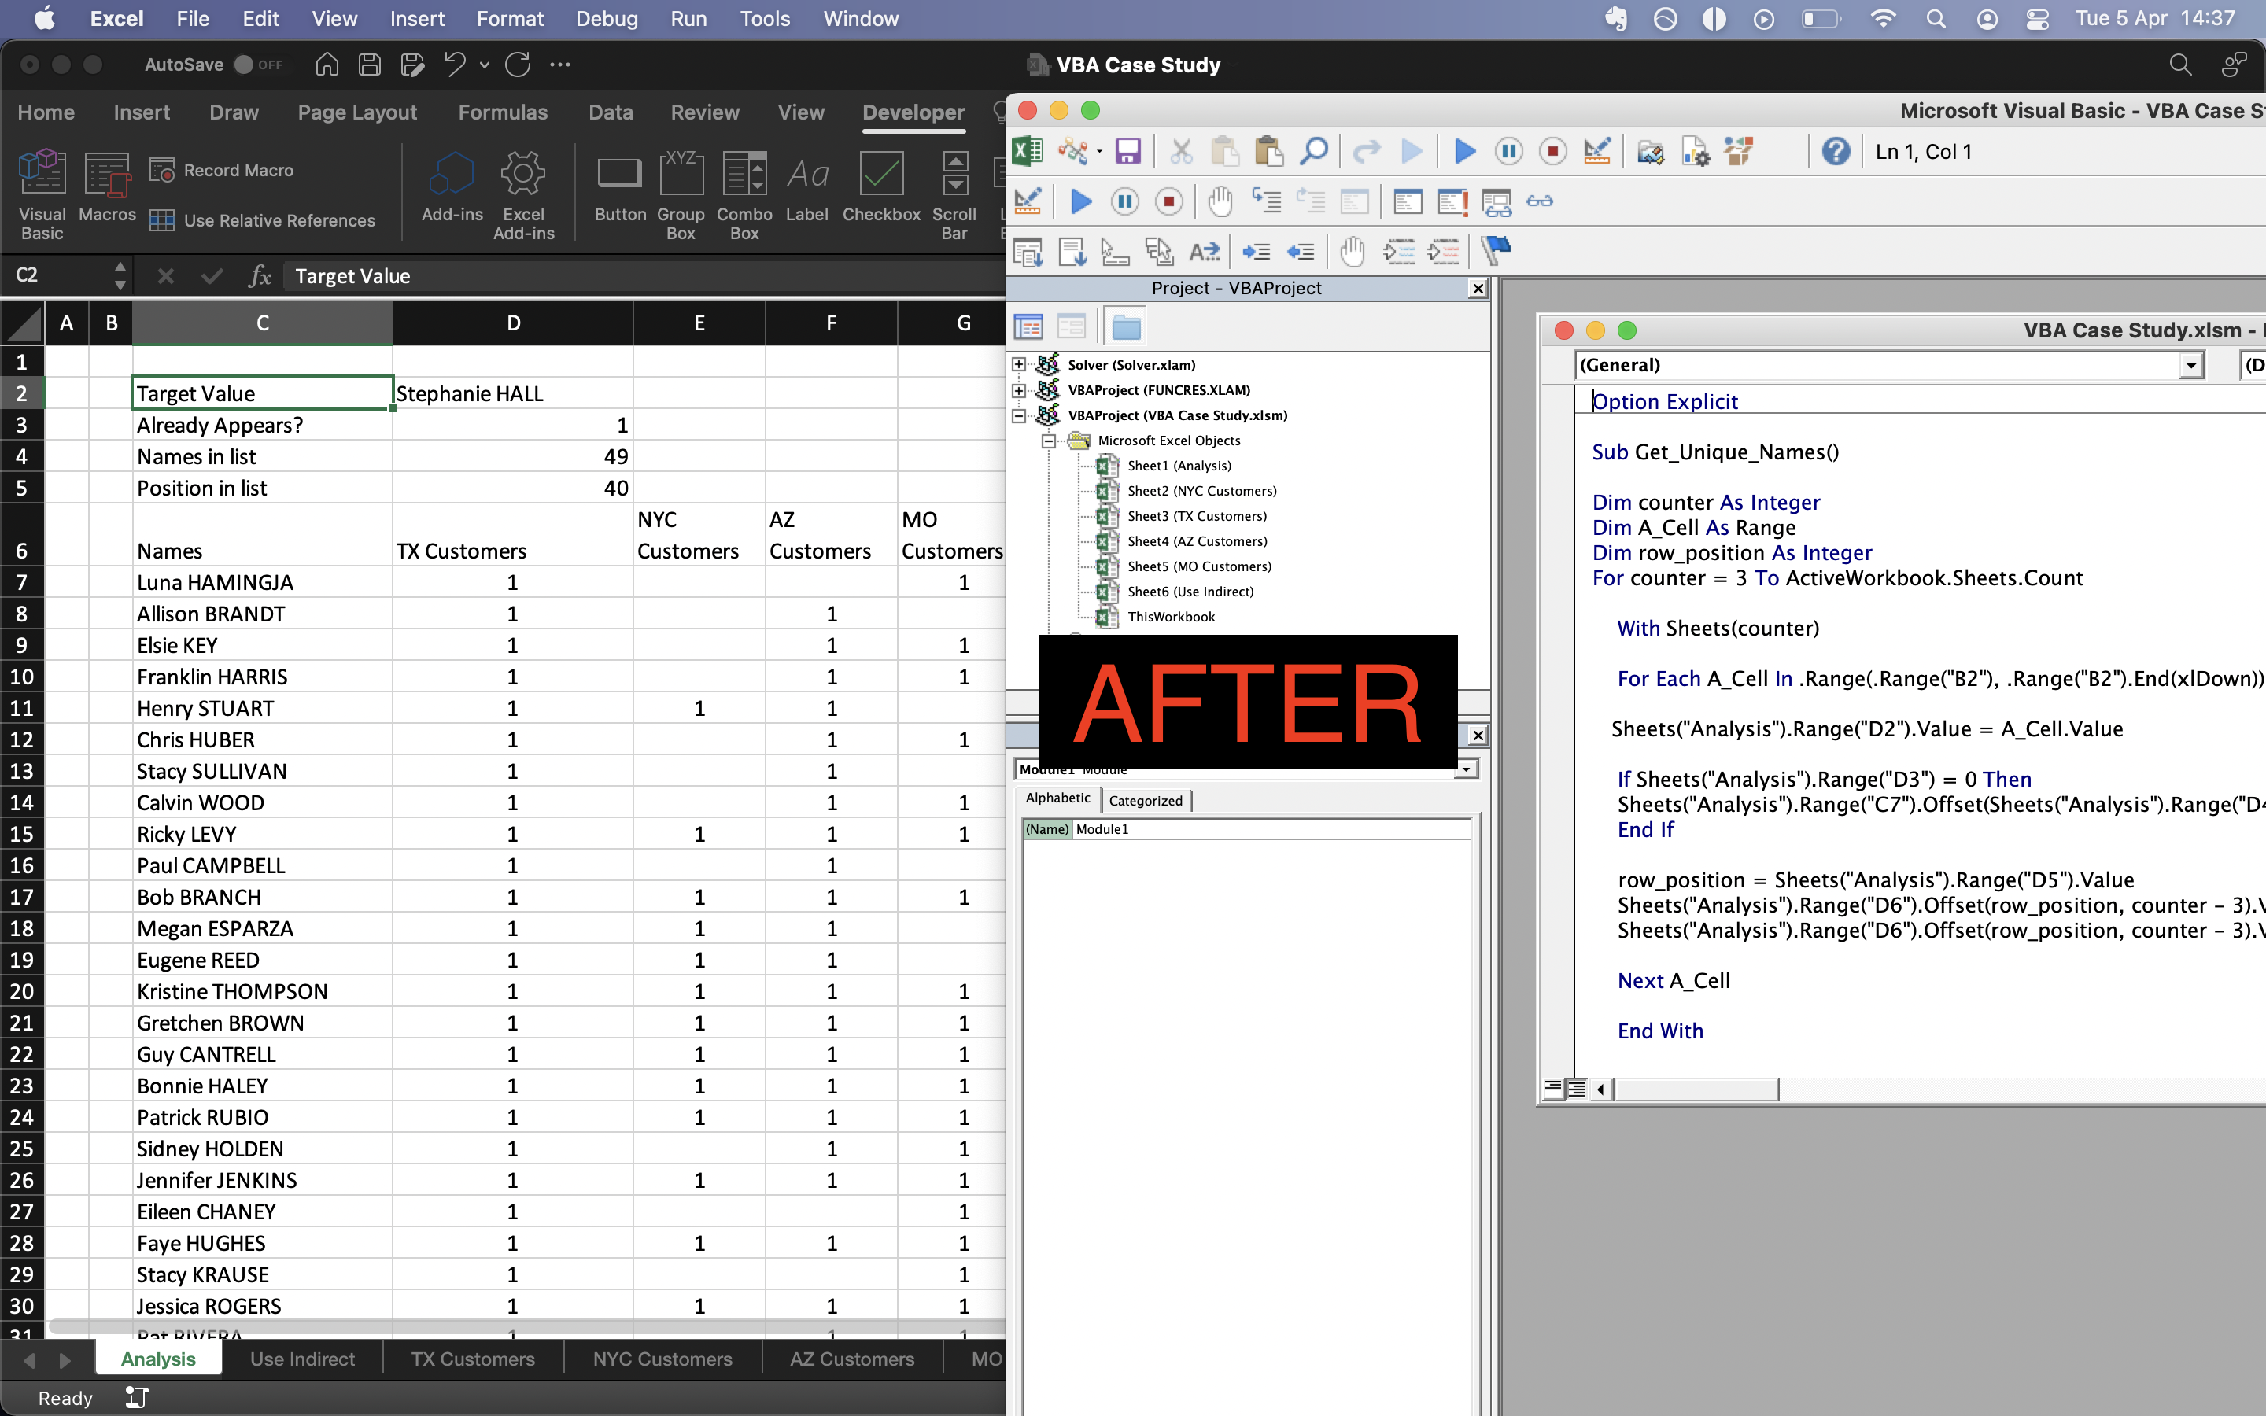Select the Categorized properties tab
The image size is (2266, 1416).
click(1145, 800)
